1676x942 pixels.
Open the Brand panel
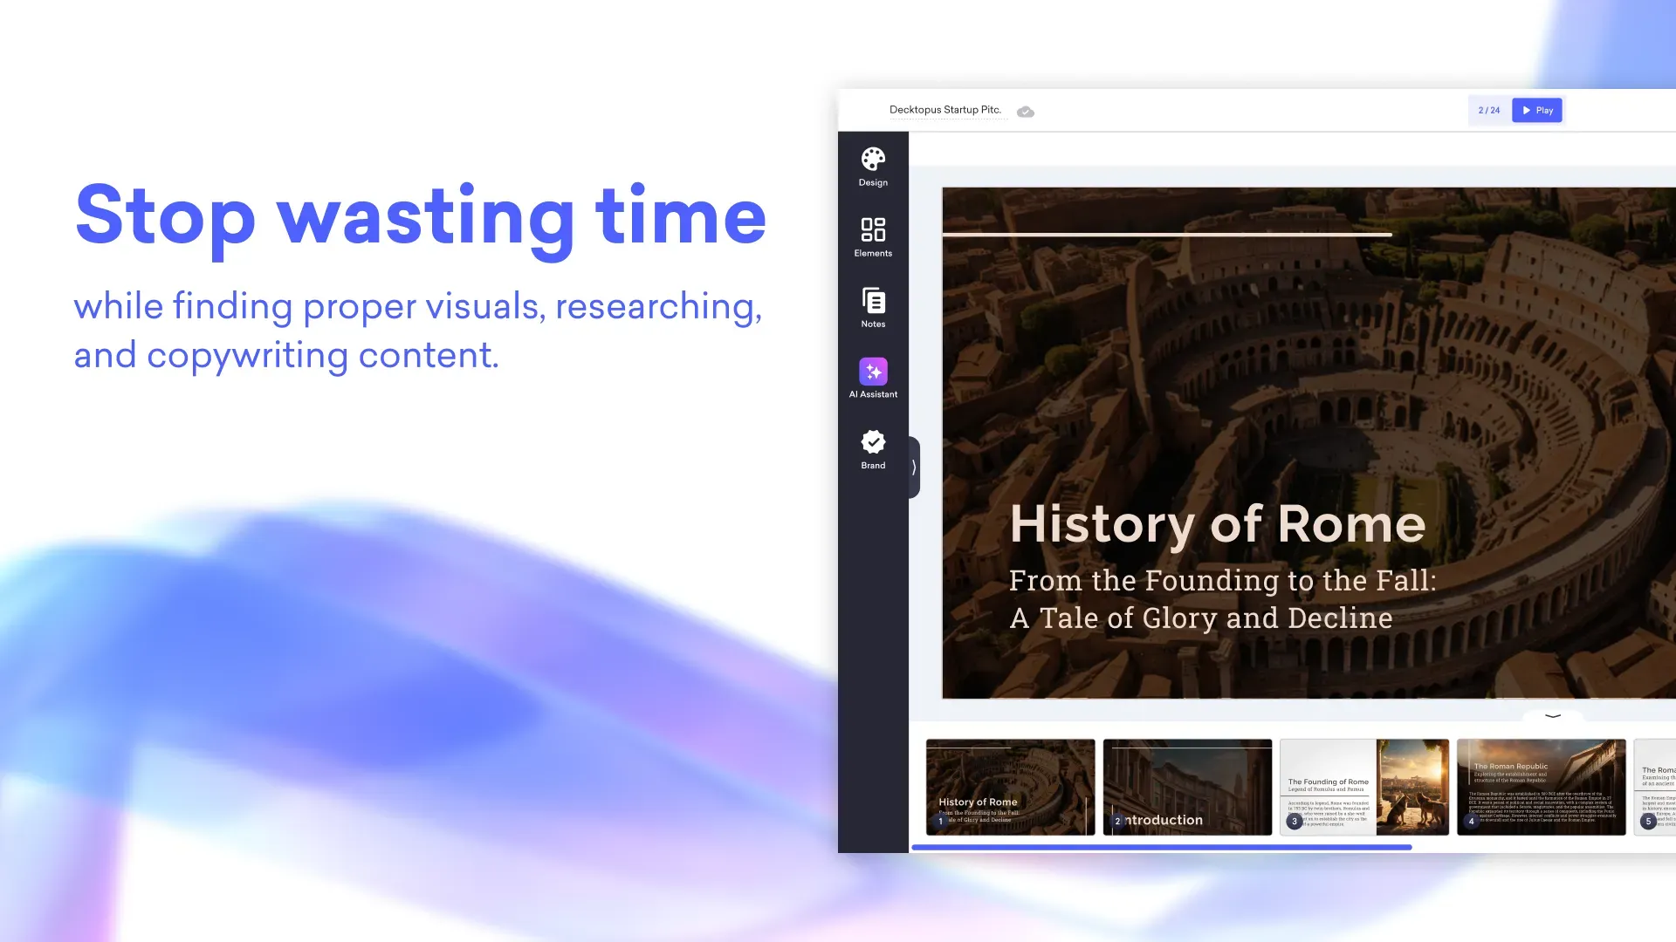pyautogui.click(x=873, y=449)
